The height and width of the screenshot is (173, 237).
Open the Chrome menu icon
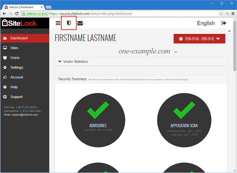[x=233, y=14]
